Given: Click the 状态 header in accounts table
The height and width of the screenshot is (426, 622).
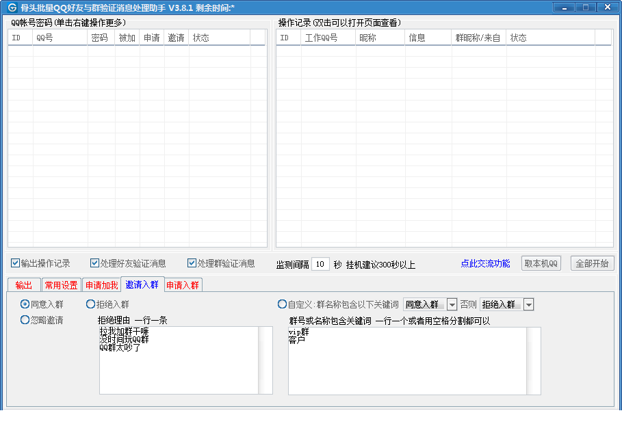Looking at the screenshot, I should (220, 38).
